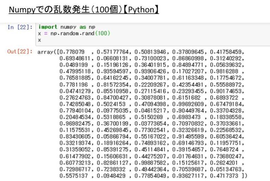
Task: Click the first output value 0.778079
Action: [71, 52]
